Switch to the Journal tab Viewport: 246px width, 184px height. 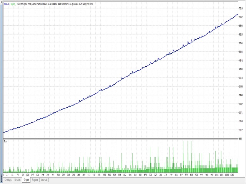tap(44, 180)
